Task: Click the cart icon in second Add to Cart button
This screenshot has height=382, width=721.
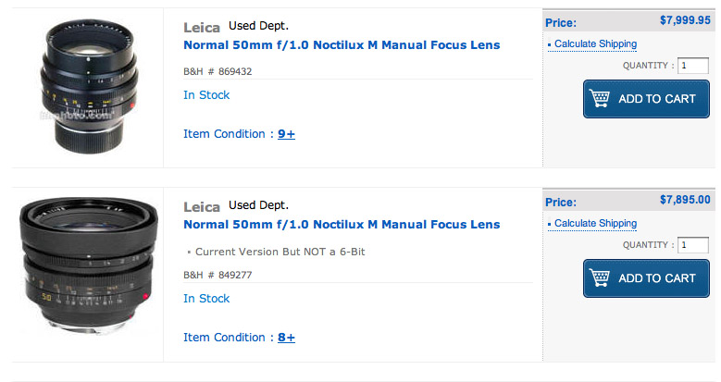Action: (600, 278)
